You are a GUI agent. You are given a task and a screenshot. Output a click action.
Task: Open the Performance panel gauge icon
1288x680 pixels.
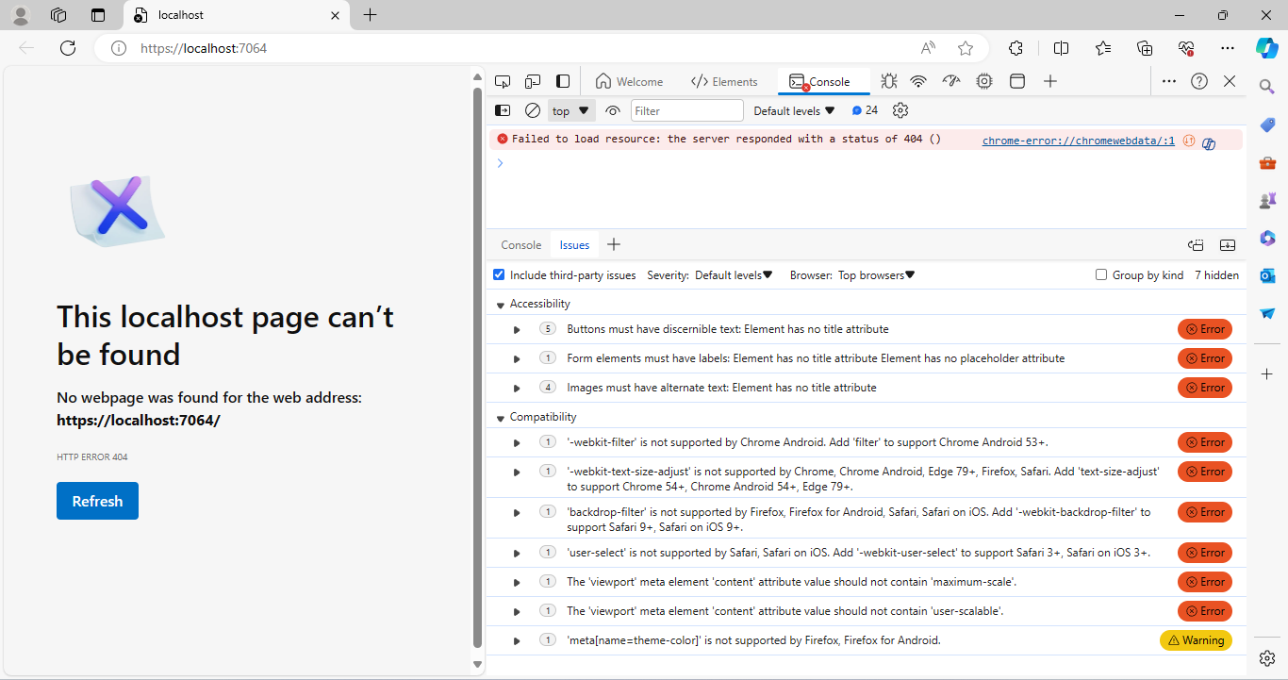coord(951,81)
